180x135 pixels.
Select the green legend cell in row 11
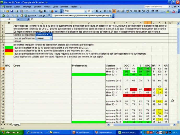click(x=9, y=48)
